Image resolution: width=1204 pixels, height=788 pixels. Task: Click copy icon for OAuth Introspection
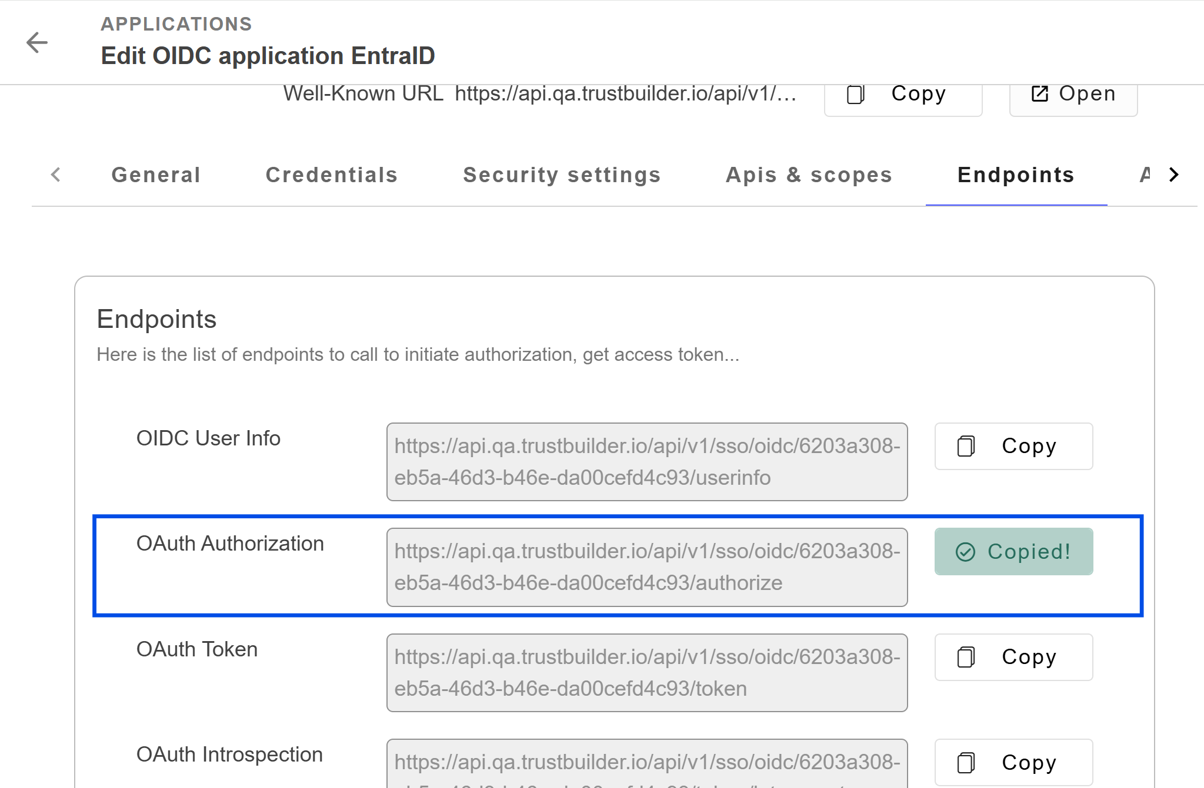966,762
